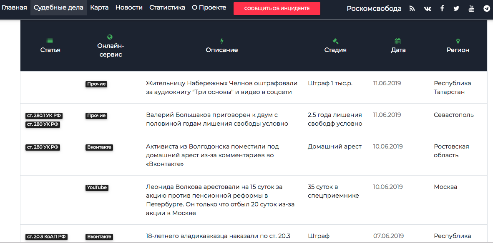
Task: Open the Twitter icon
Action: (456, 9)
